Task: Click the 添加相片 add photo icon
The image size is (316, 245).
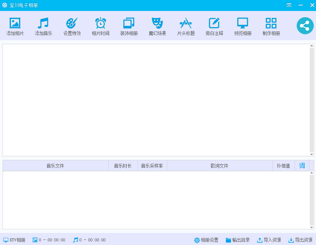Action: pos(15,24)
